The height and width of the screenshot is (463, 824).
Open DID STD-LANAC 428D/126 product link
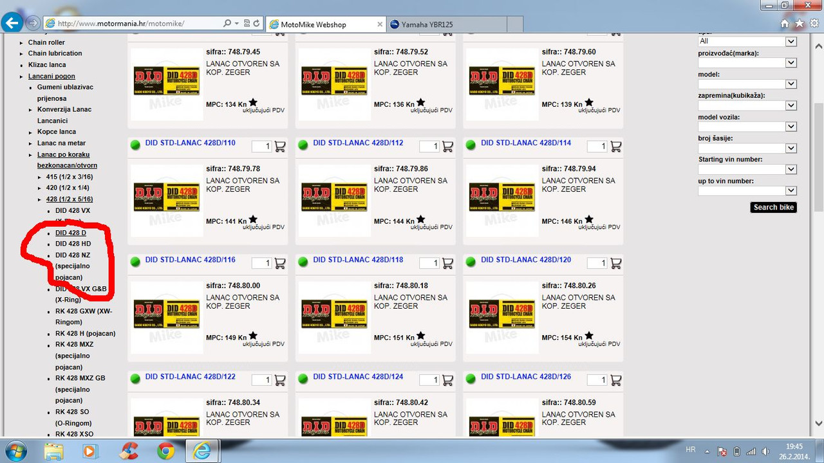526,376
